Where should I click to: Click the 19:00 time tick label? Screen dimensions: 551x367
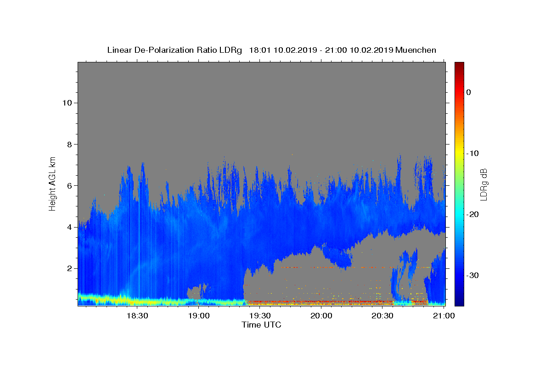point(198,316)
